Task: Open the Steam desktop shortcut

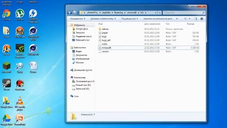Action: (6, 85)
